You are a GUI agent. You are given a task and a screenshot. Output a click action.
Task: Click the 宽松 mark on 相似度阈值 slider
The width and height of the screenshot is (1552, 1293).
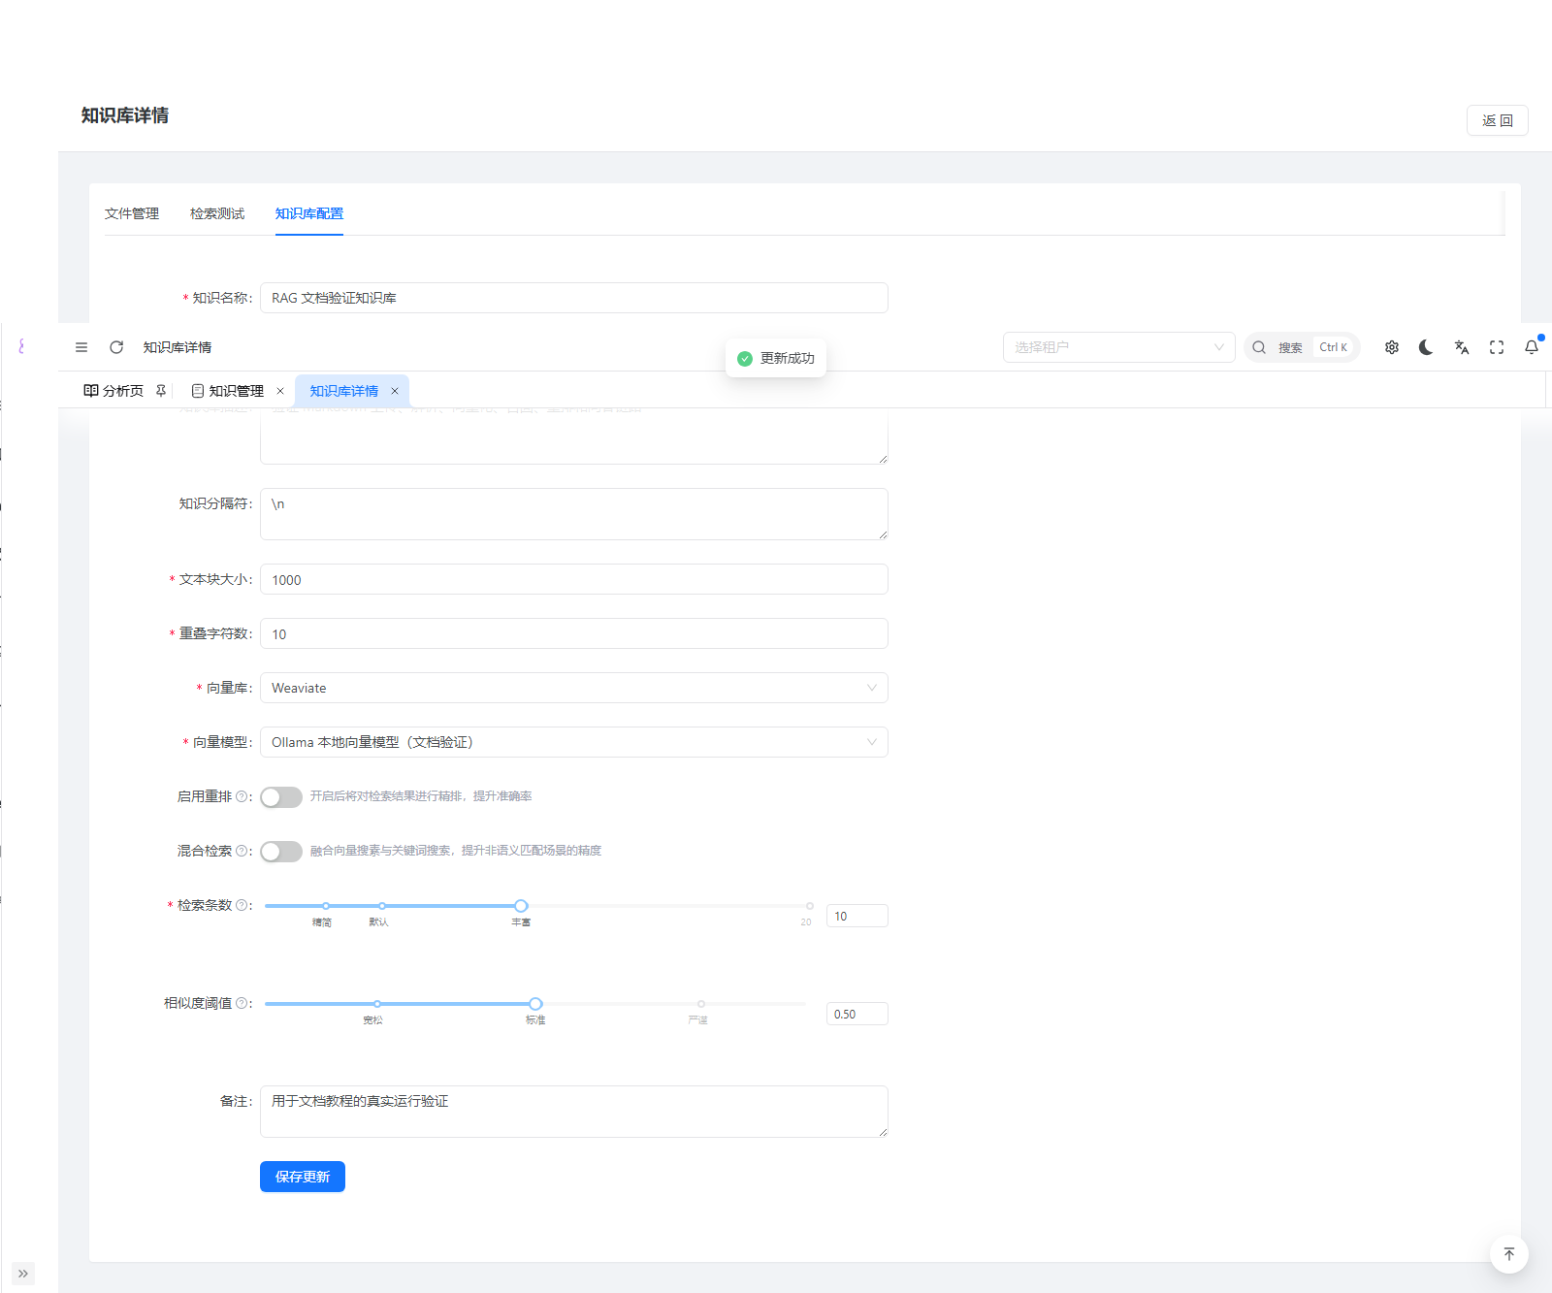(373, 1020)
